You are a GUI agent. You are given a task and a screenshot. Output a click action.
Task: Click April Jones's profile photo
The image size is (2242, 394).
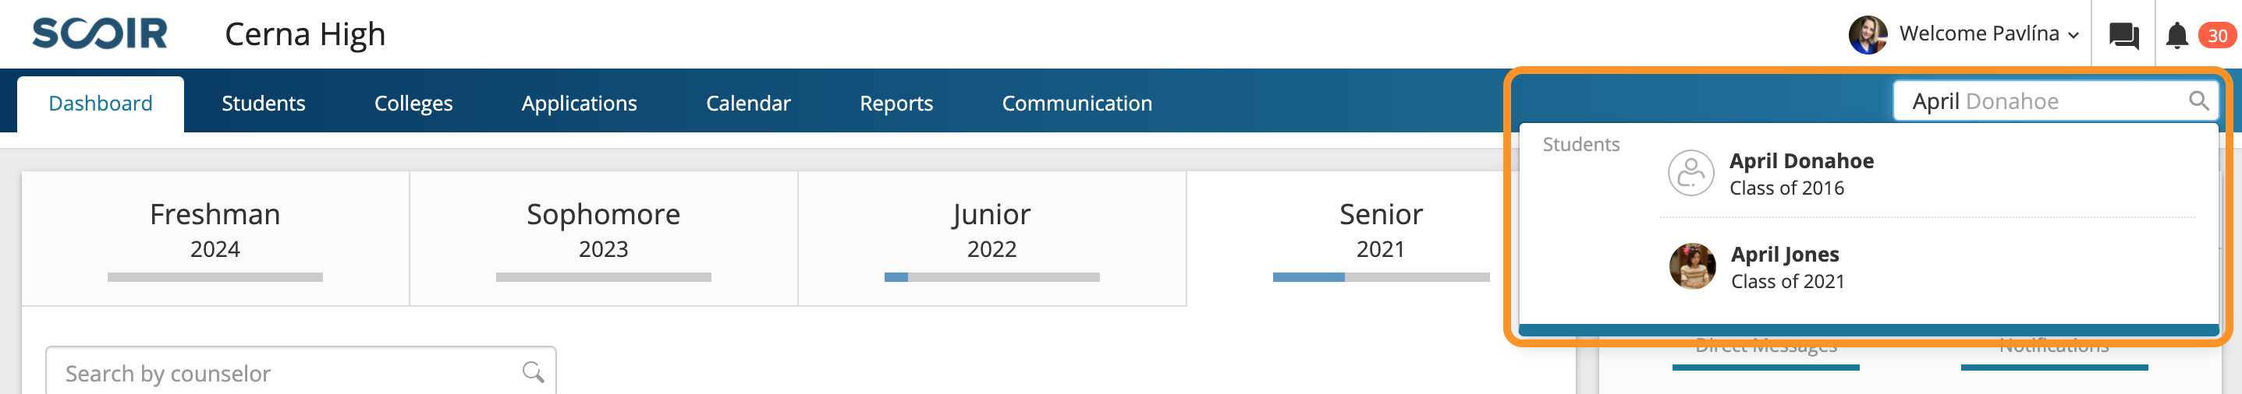pos(1692,266)
